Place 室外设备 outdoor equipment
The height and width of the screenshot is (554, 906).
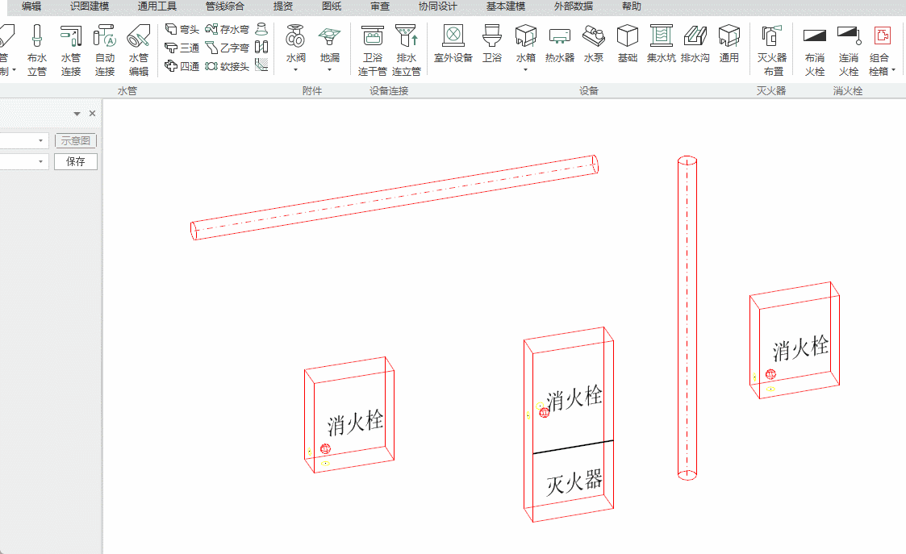(x=453, y=44)
